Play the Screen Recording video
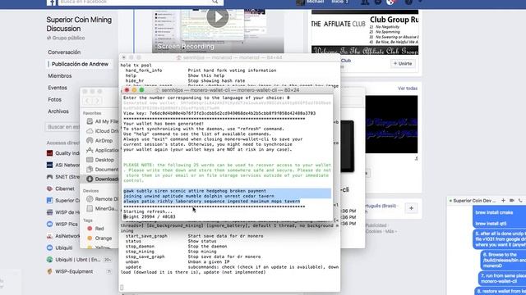This screenshot has width=526, height=295. pyautogui.click(x=217, y=16)
